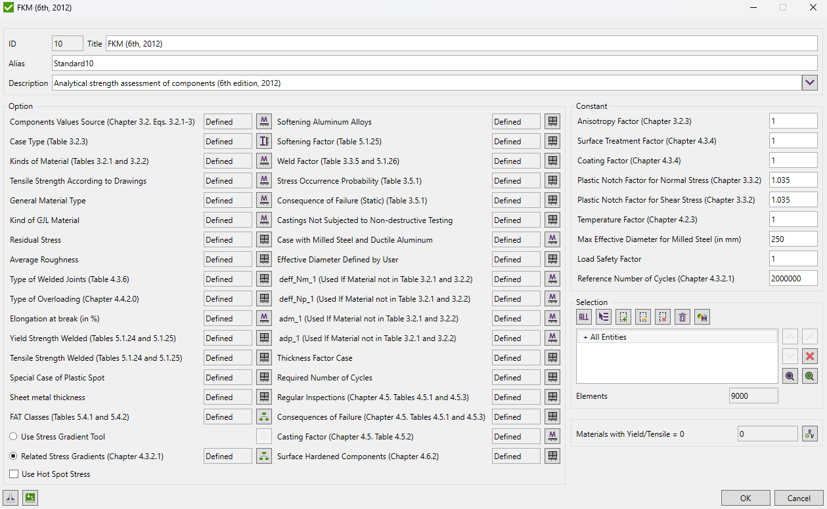Select Use Stress Gradient Tool option
Viewport: 827px width, 509px height.
tap(14, 437)
